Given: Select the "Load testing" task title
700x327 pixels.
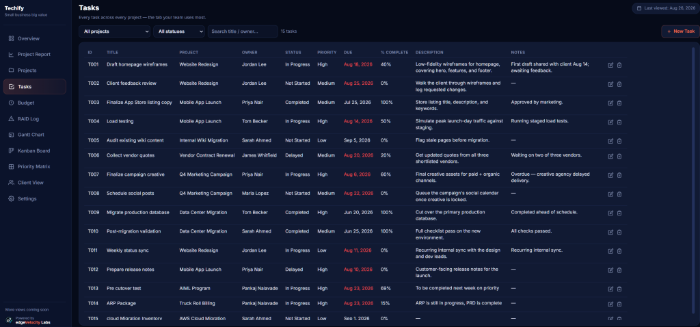Looking at the screenshot, I should pyautogui.click(x=120, y=121).
